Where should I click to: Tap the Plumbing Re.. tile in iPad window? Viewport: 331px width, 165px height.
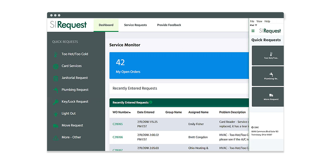268,76
